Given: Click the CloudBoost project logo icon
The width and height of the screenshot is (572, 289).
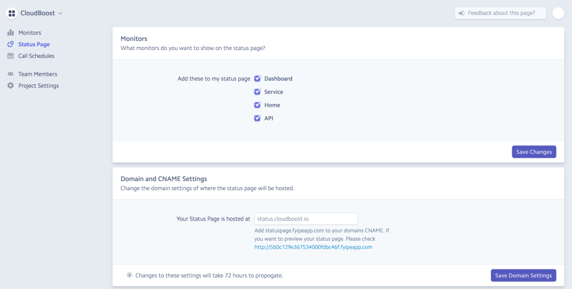Looking at the screenshot, I should [x=11, y=13].
